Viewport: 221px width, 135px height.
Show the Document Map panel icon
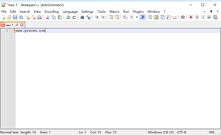point(156,17)
